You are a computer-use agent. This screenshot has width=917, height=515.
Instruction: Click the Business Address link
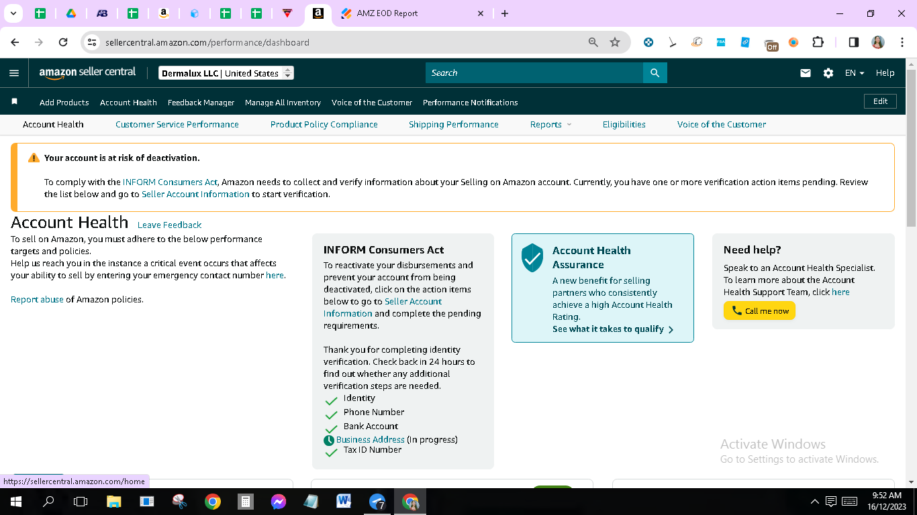point(371,440)
